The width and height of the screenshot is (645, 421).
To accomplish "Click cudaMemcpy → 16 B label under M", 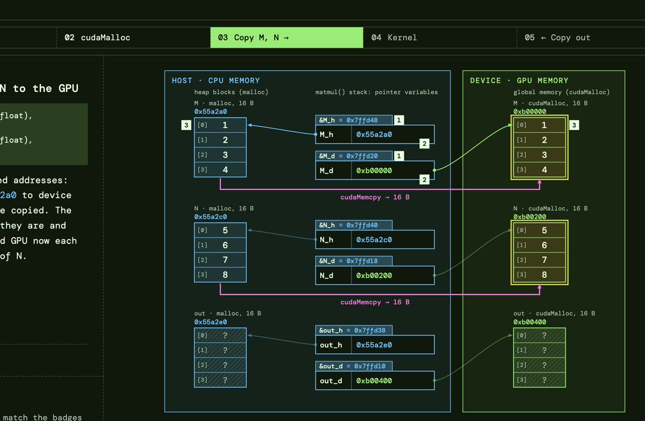I will click(375, 197).
